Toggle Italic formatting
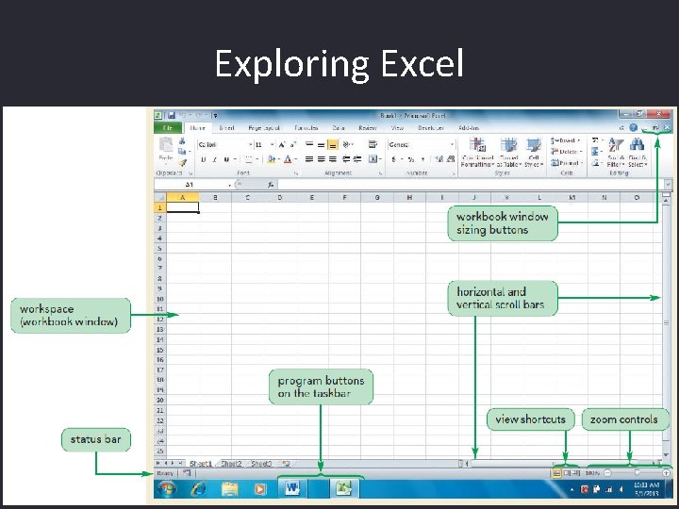Screen dimensions: 679x509 [214, 159]
